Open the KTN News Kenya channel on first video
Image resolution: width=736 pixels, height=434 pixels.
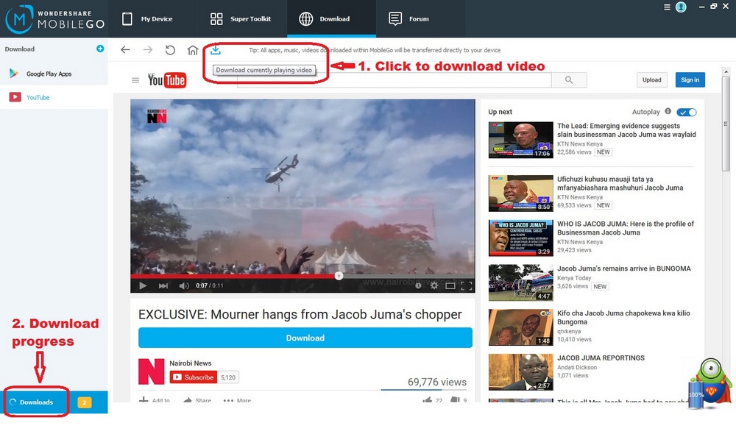pyautogui.click(x=580, y=144)
